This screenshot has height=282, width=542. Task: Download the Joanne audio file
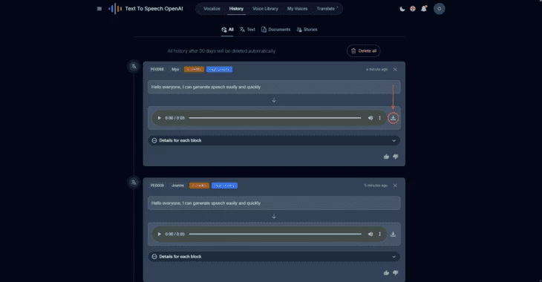pyautogui.click(x=393, y=234)
